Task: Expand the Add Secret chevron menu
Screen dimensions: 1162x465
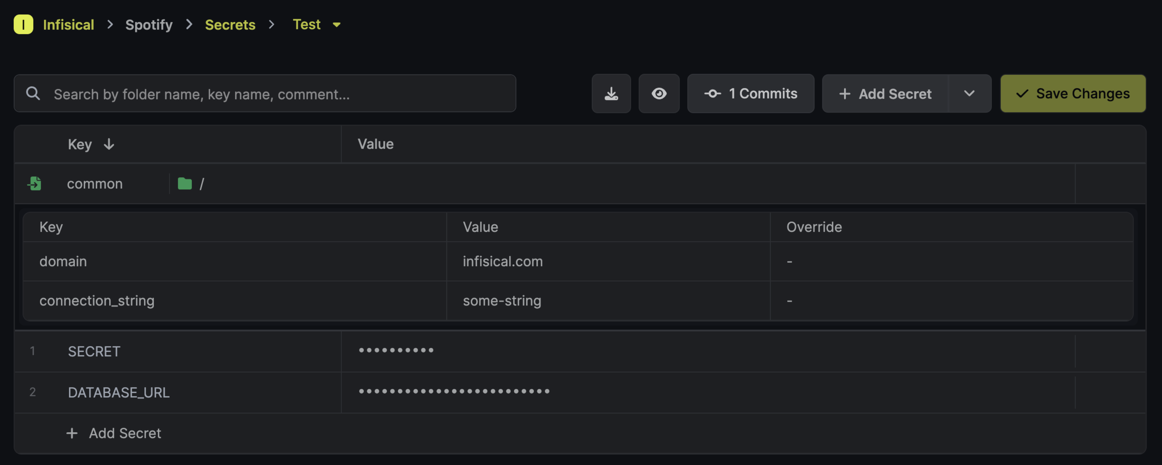Action: (x=969, y=94)
